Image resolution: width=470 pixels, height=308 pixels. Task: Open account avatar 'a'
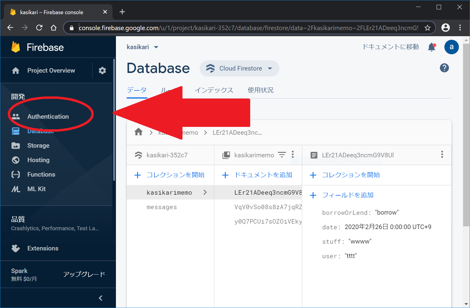[451, 47]
